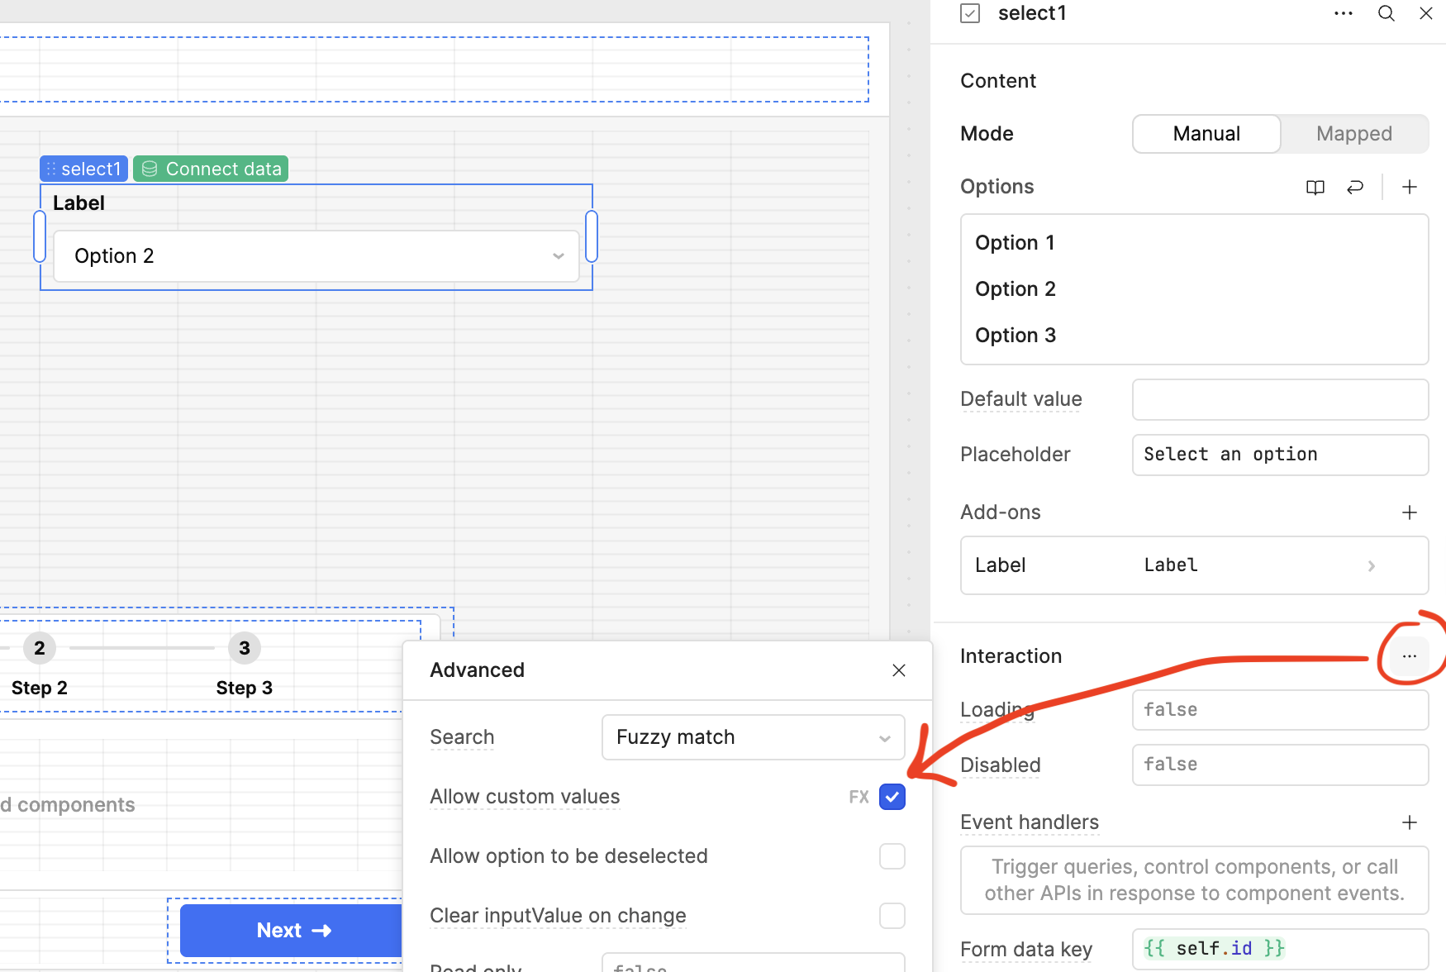Open the Options documentation book icon
Screen dimensions: 1446x972
pyautogui.click(x=1315, y=187)
